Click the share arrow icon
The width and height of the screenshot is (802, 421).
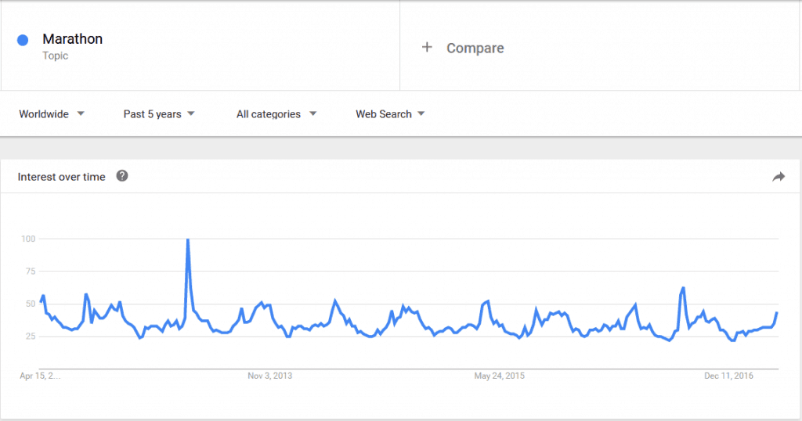coord(779,177)
